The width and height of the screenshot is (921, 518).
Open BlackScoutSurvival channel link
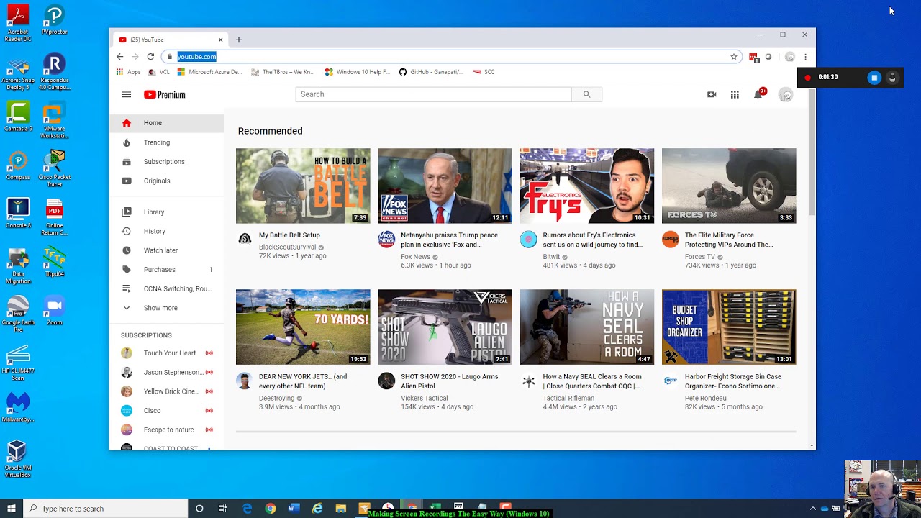coord(287,247)
